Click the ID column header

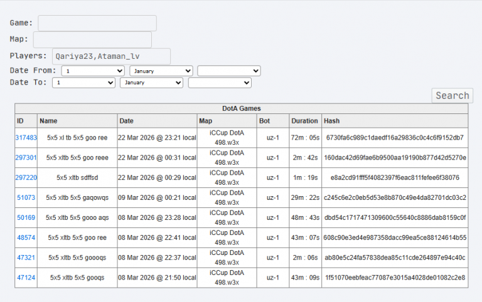pyautogui.click(x=26, y=121)
